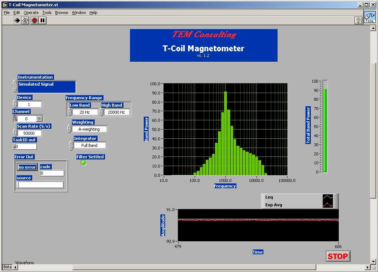The width and height of the screenshot is (378, 272).
Task: Click the Time axis maximum value 606
Action: coord(338,247)
